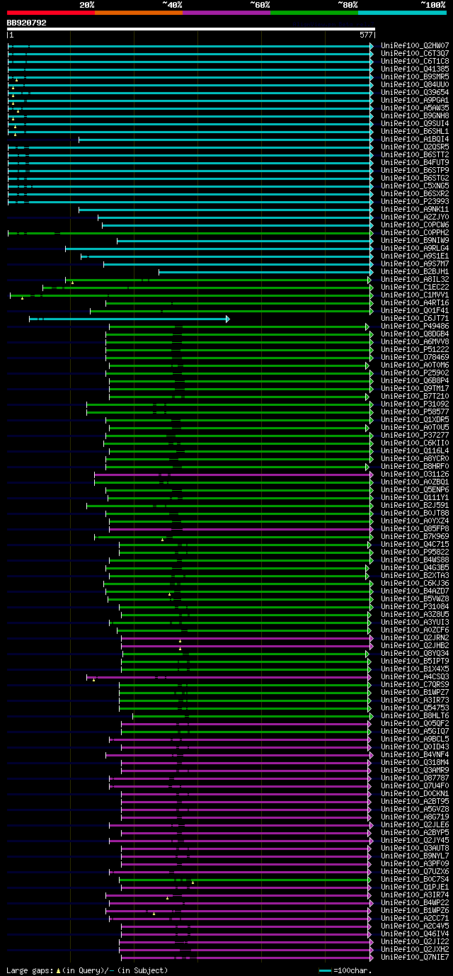
Task: Select hit label UniRef100_B9GNH8
Action: pos(415,115)
